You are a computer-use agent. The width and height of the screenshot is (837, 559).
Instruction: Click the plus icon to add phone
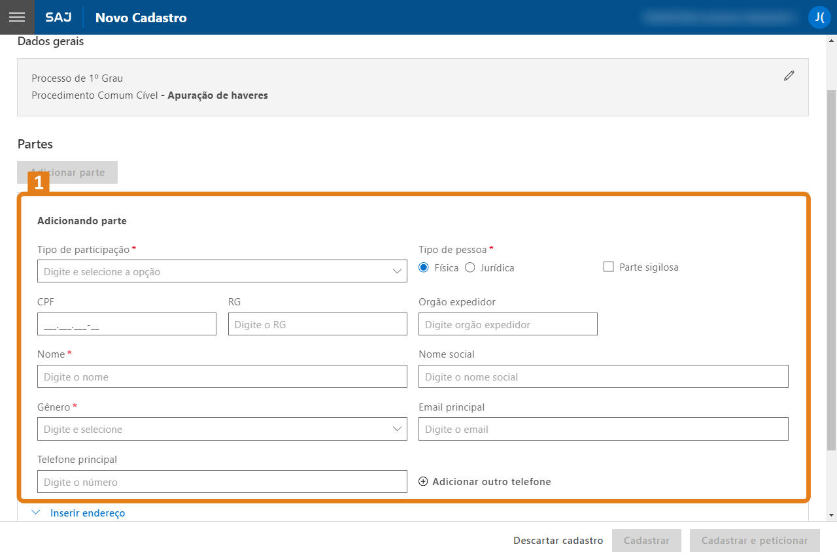point(423,482)
